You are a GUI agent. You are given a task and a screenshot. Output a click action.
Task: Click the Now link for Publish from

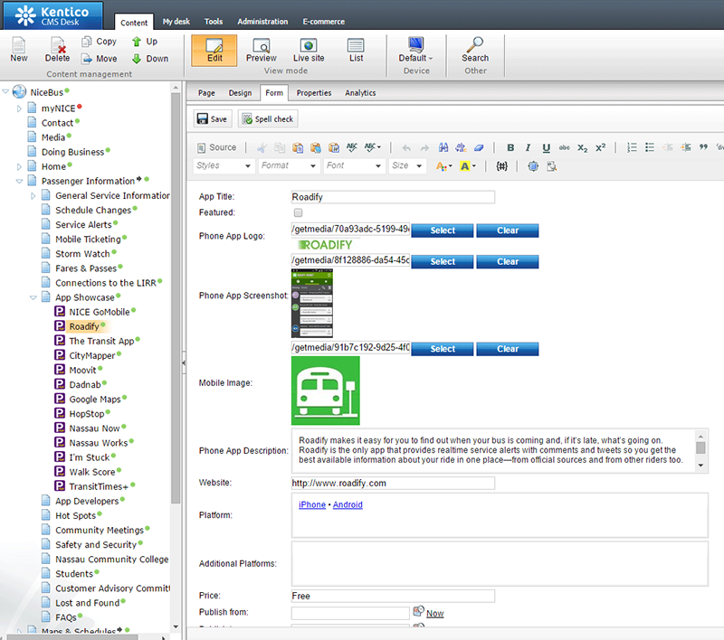point(435,614)
